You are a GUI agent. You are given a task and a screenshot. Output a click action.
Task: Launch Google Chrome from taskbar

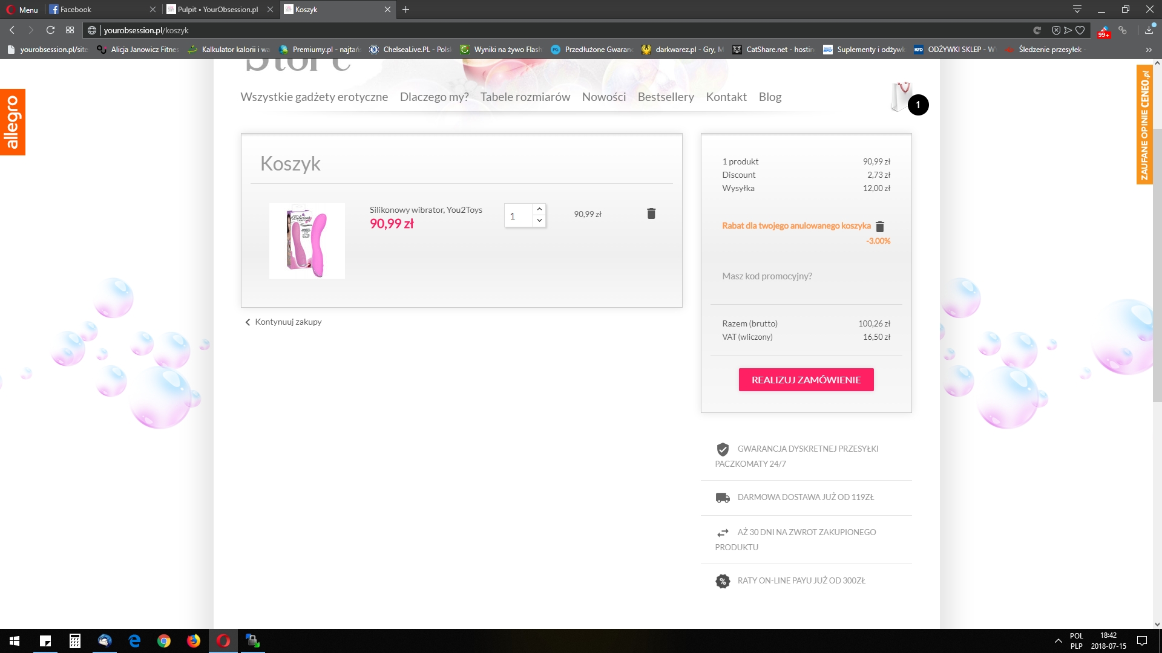tap(164, 641)
